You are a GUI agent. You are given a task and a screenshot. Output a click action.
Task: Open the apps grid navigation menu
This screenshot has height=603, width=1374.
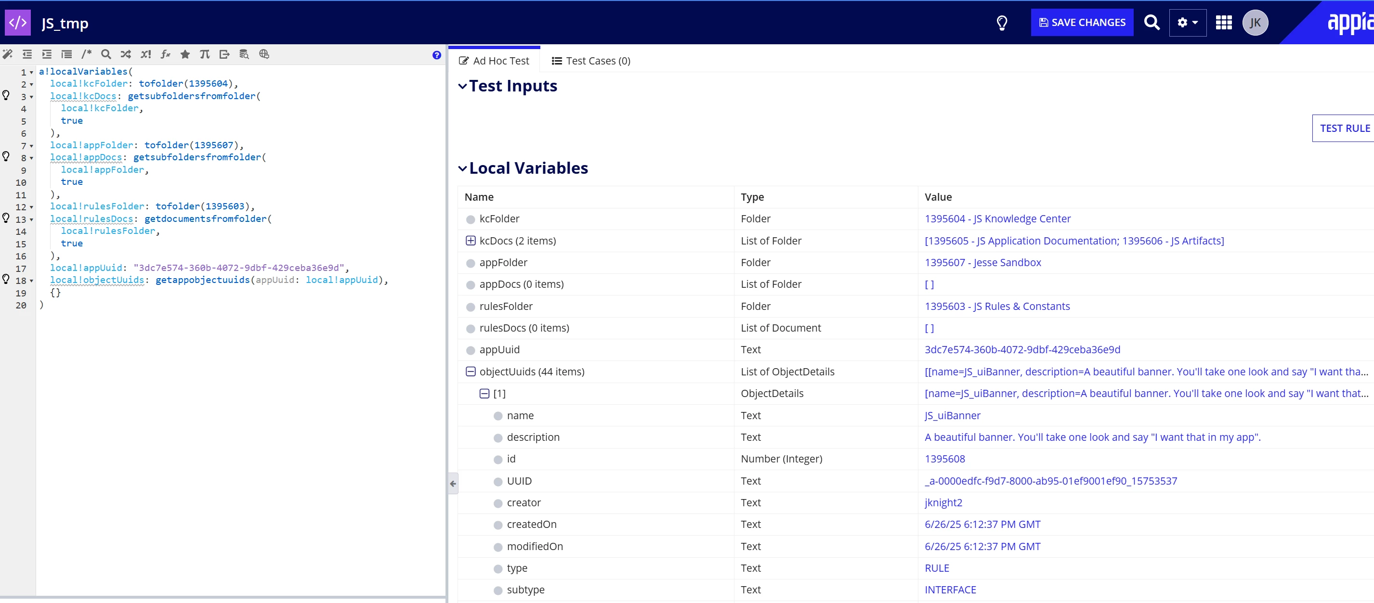pos(1224,23)
